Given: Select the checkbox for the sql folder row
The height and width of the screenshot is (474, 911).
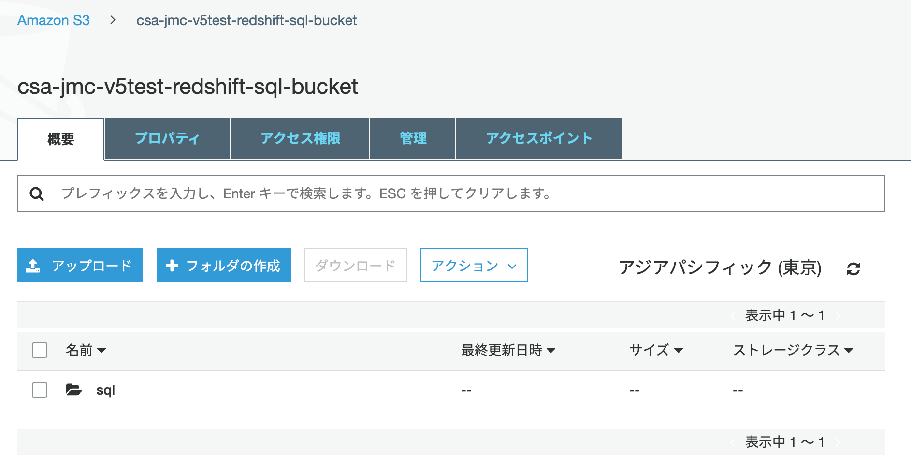Looking at the screenshot, I should click(x=39, y=390).
